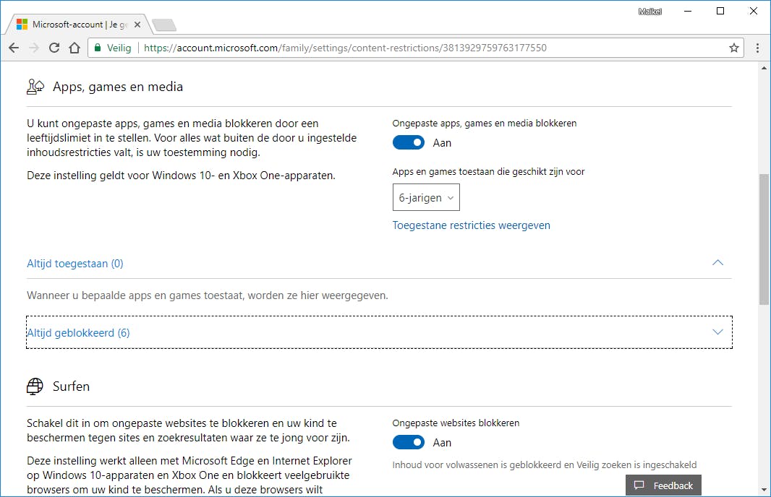Viewport: 771px width, 497px height.
Task: Click the Apps, games en media section icon
Action: 35,87
